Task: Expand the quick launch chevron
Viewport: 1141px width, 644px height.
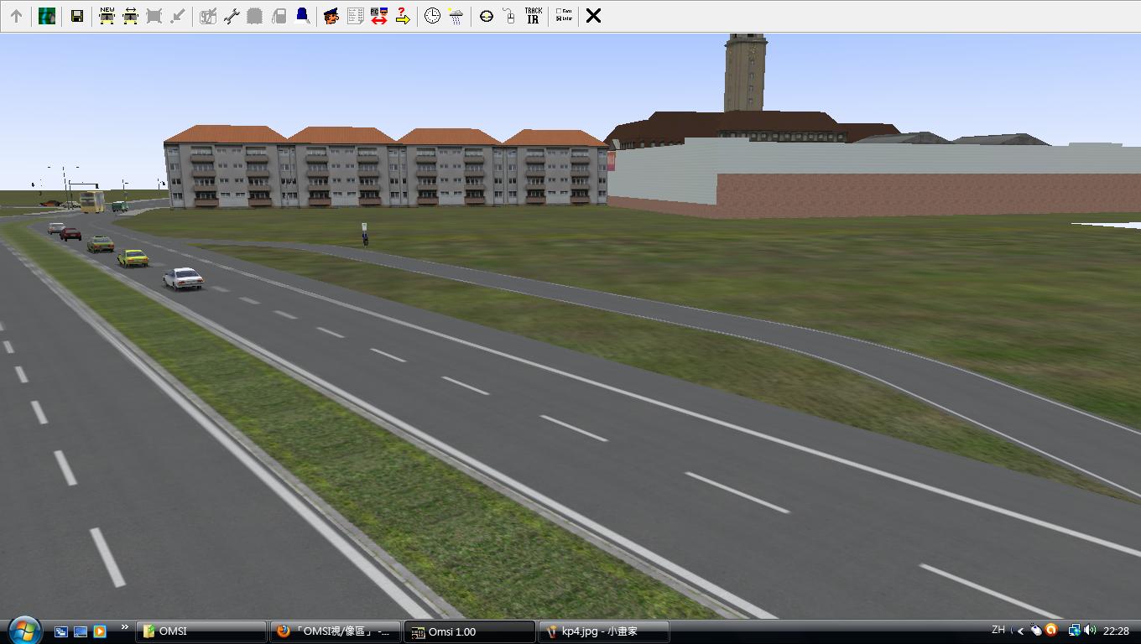Action: (x=125, y=626)
